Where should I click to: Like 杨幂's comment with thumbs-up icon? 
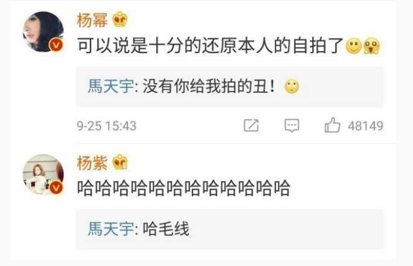332,125
